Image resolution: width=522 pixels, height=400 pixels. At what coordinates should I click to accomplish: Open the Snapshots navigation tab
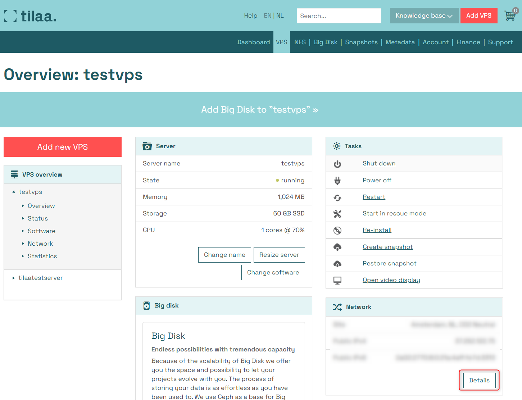pyautogui.click(x=361, y=42)
